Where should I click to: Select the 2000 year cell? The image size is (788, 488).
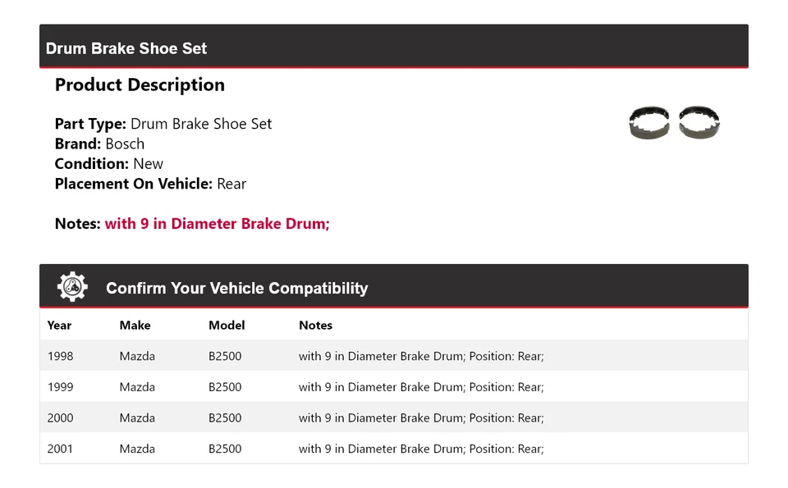point(60,418)
